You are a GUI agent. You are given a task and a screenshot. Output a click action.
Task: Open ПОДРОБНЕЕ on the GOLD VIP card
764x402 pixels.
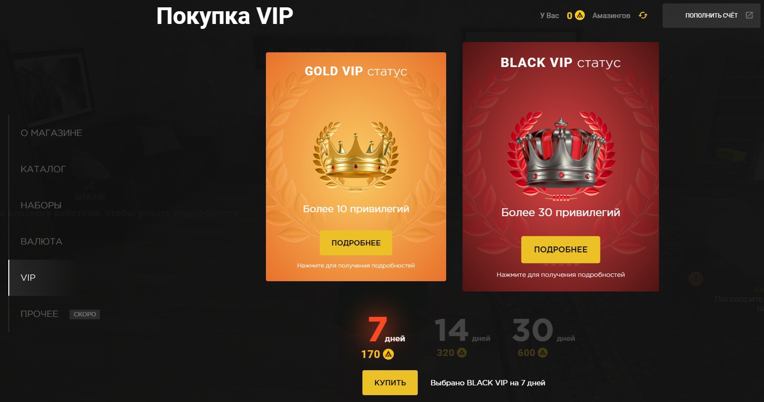click(x=356, y=243)
